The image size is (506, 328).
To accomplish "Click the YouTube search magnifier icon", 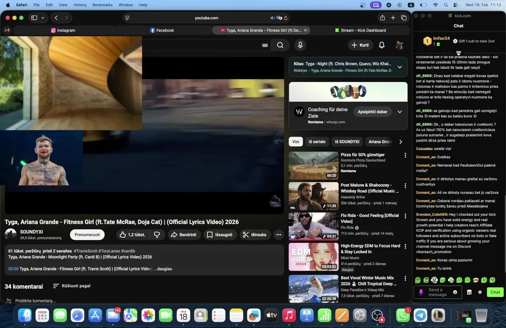I will click(280, 45).
